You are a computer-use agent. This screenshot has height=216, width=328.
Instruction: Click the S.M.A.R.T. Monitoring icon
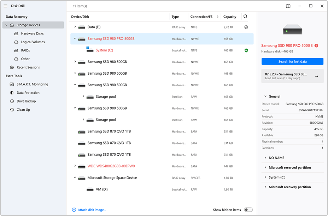[x=12, y=84]
